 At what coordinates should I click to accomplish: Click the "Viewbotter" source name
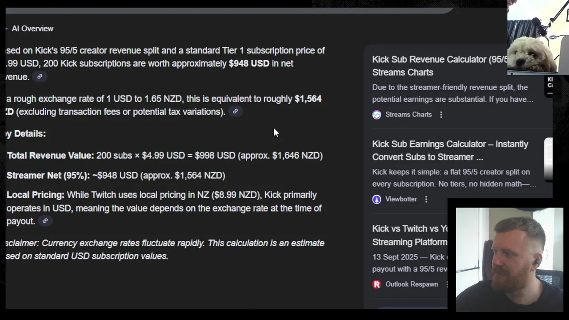[401, 199]
